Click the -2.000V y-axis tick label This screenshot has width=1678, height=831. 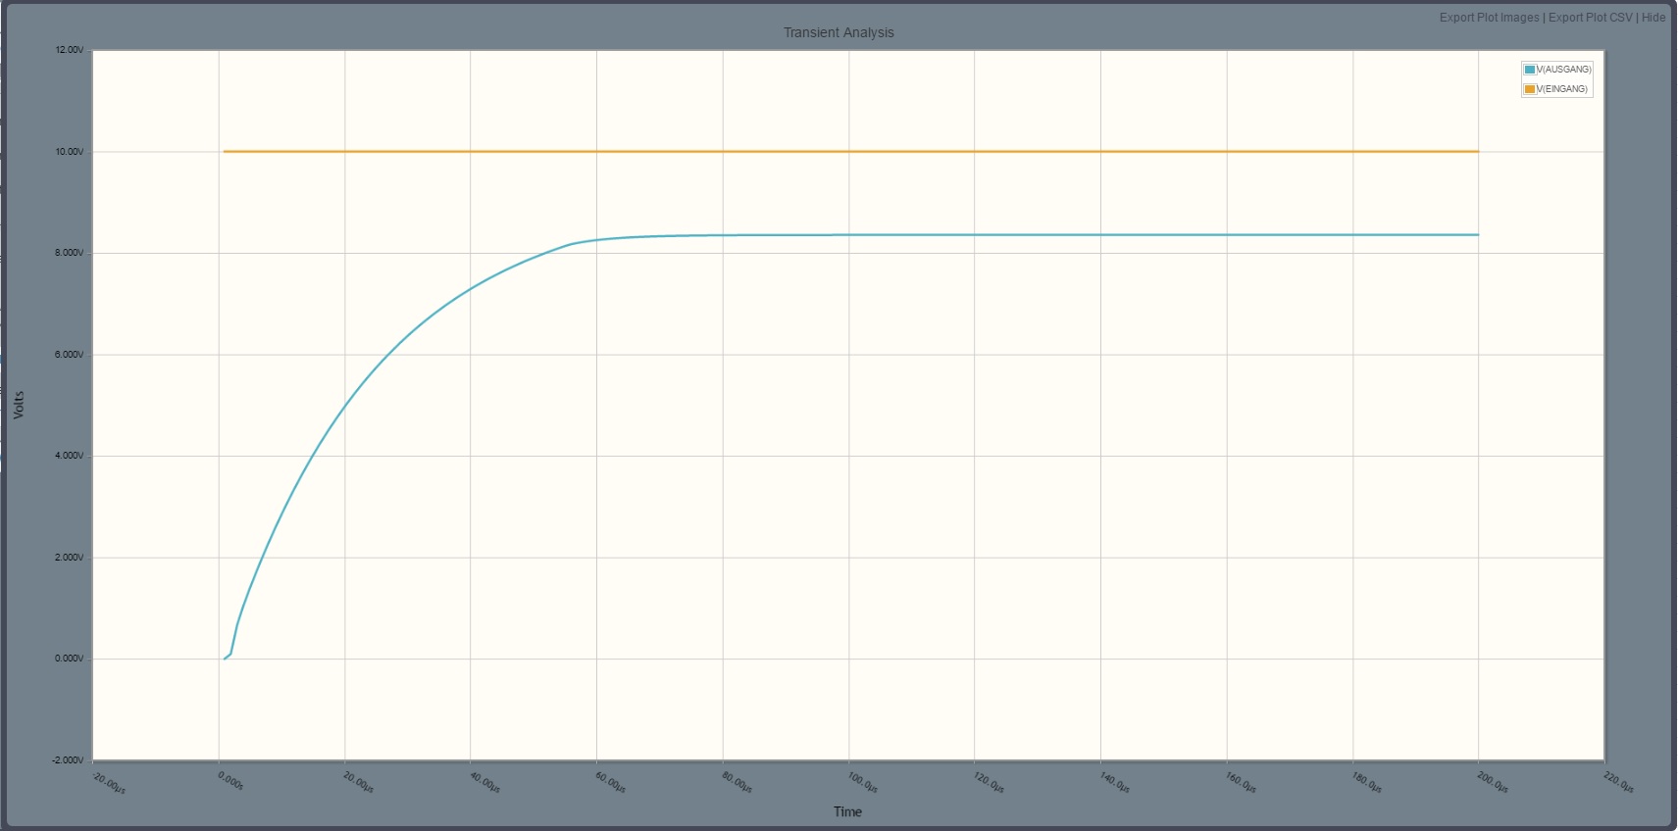[x=68, y=760]
